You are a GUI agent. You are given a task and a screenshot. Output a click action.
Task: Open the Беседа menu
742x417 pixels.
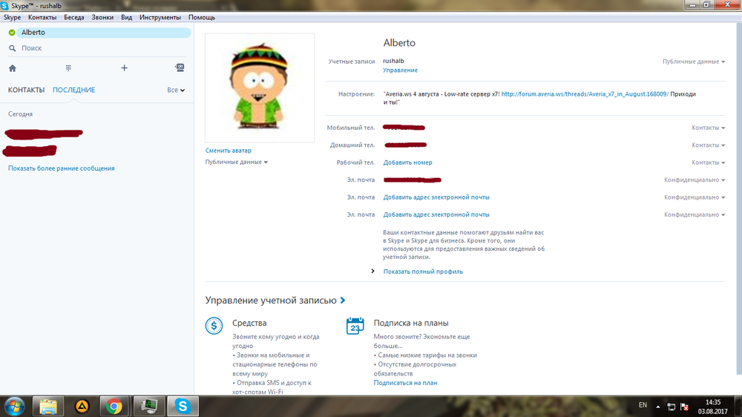[x=73, y=18]
